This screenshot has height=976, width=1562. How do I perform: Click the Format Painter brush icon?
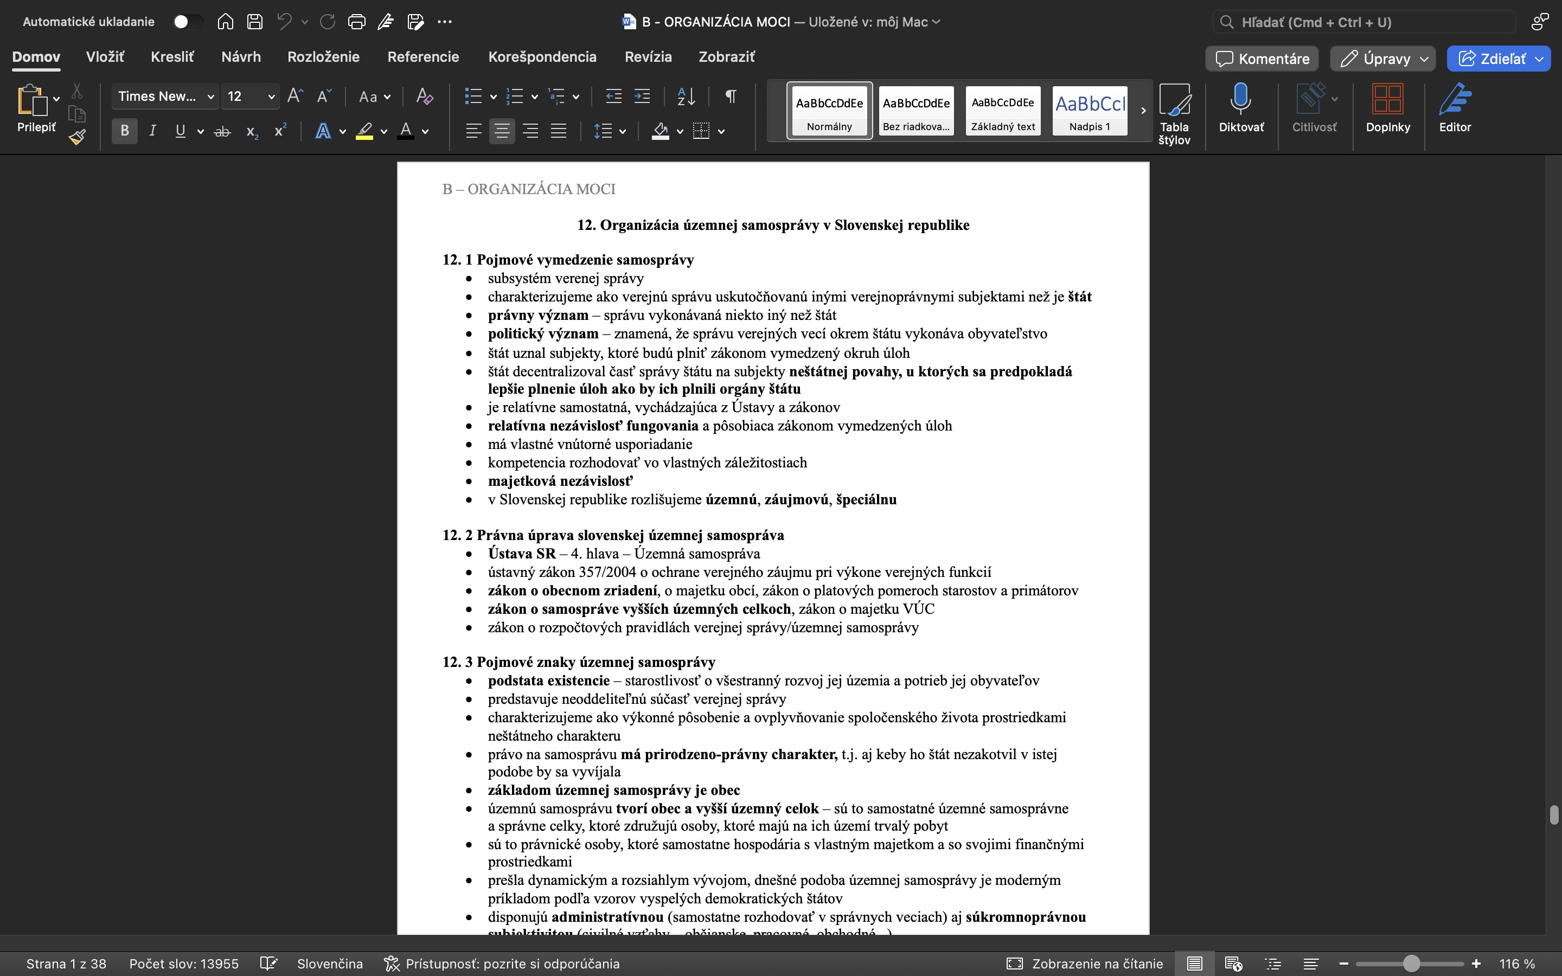pos(78,137)
